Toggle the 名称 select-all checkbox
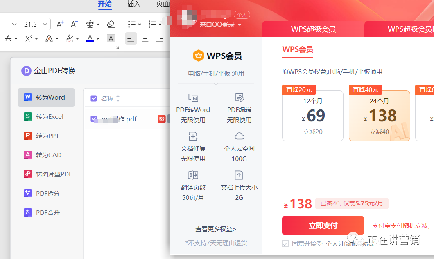Image resolution: width=434 pixels, height=259 pixels. click(x=94, y=98)
